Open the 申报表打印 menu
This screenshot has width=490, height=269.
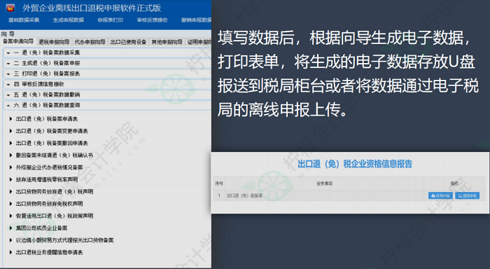click(x=111, y=20)
